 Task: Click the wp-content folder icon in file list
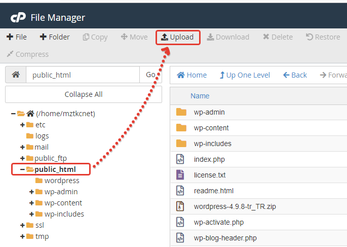click(x=181, y=128)
